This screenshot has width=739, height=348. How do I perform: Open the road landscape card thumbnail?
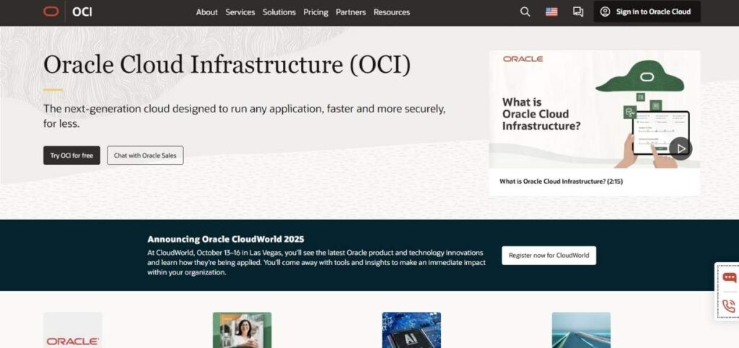(581, 330)
